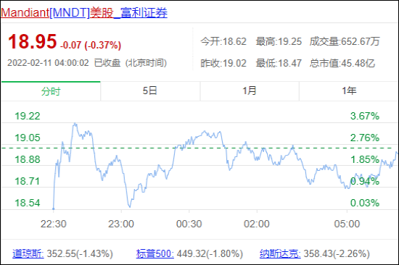Open the 标普500 index link
Screen dimensions: 399x265
pos(155,253)
